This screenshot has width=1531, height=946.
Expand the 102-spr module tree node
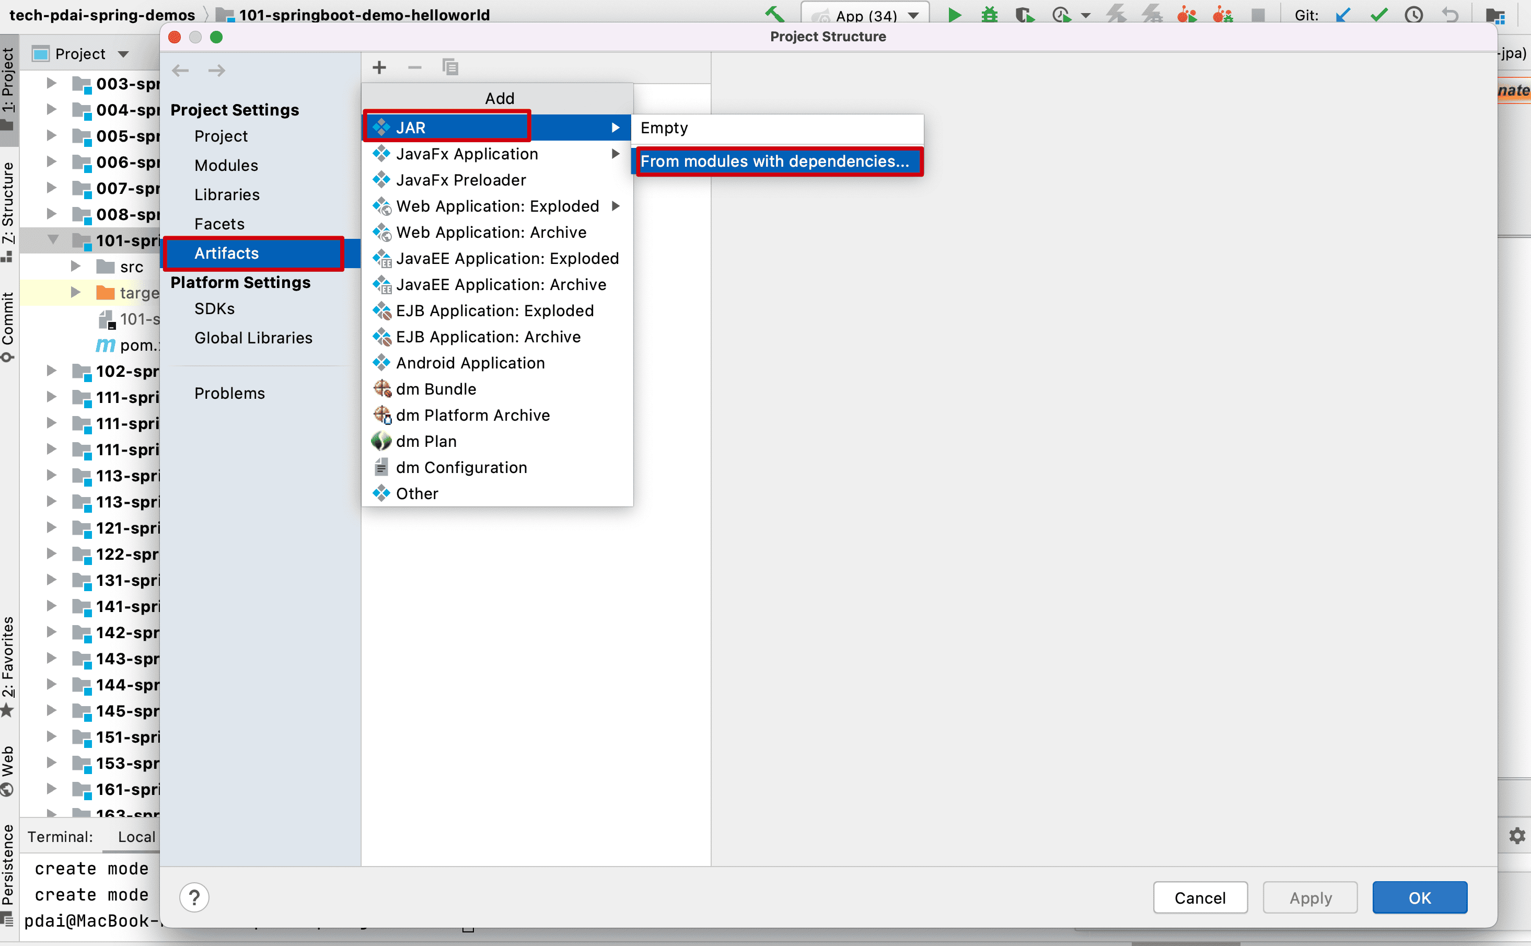(52, 371)
